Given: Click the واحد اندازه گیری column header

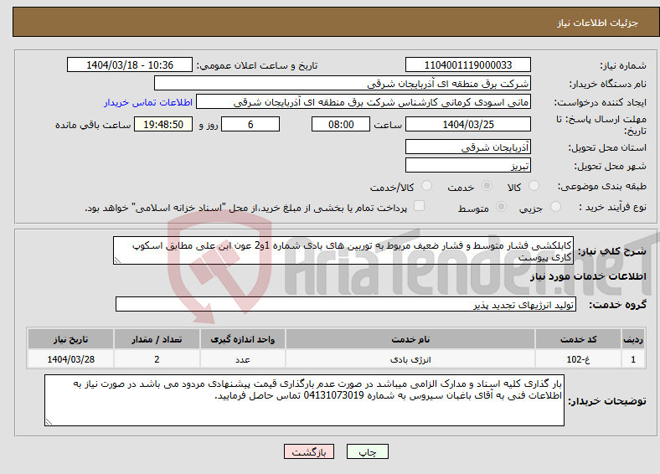Looking at the screenshot, I should tap(242, 339).
